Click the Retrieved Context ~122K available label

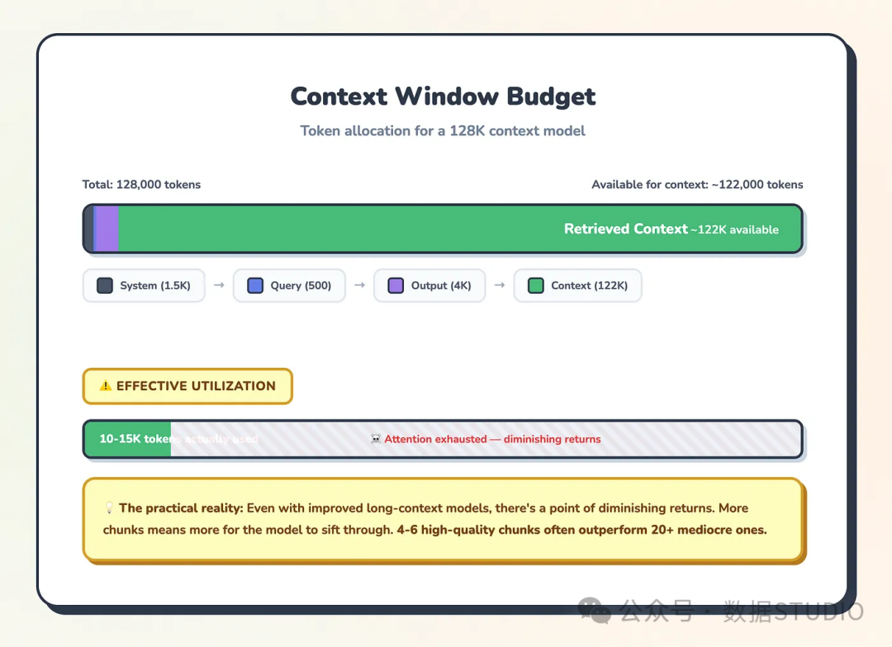tap(671, 229)
